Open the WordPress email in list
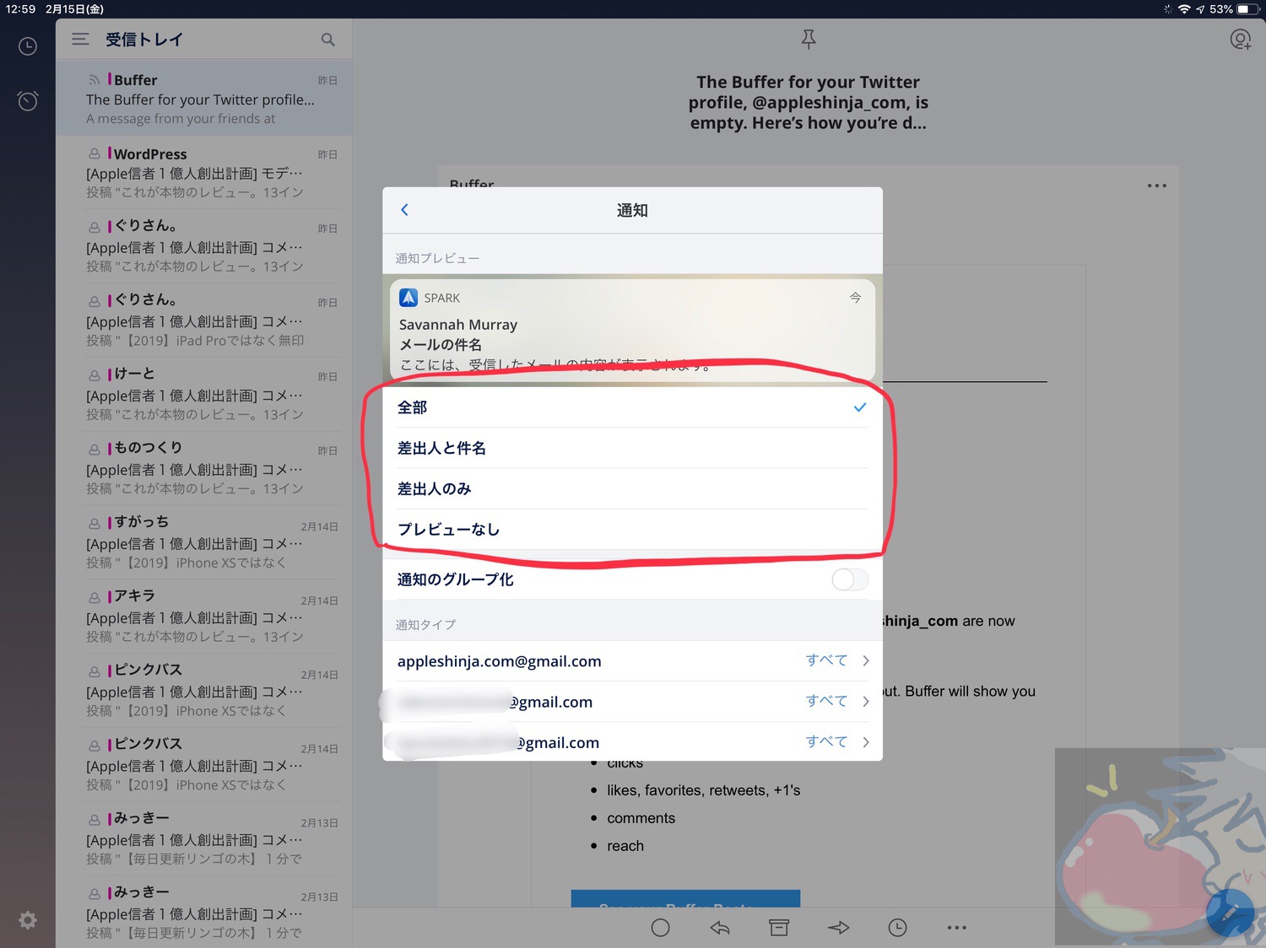The width and height of the screenshot is (1266, 948). click(203, 173)
